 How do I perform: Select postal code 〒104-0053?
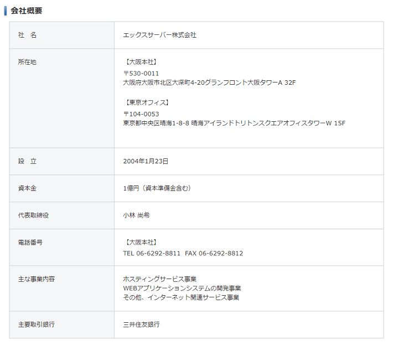[141, 114]
